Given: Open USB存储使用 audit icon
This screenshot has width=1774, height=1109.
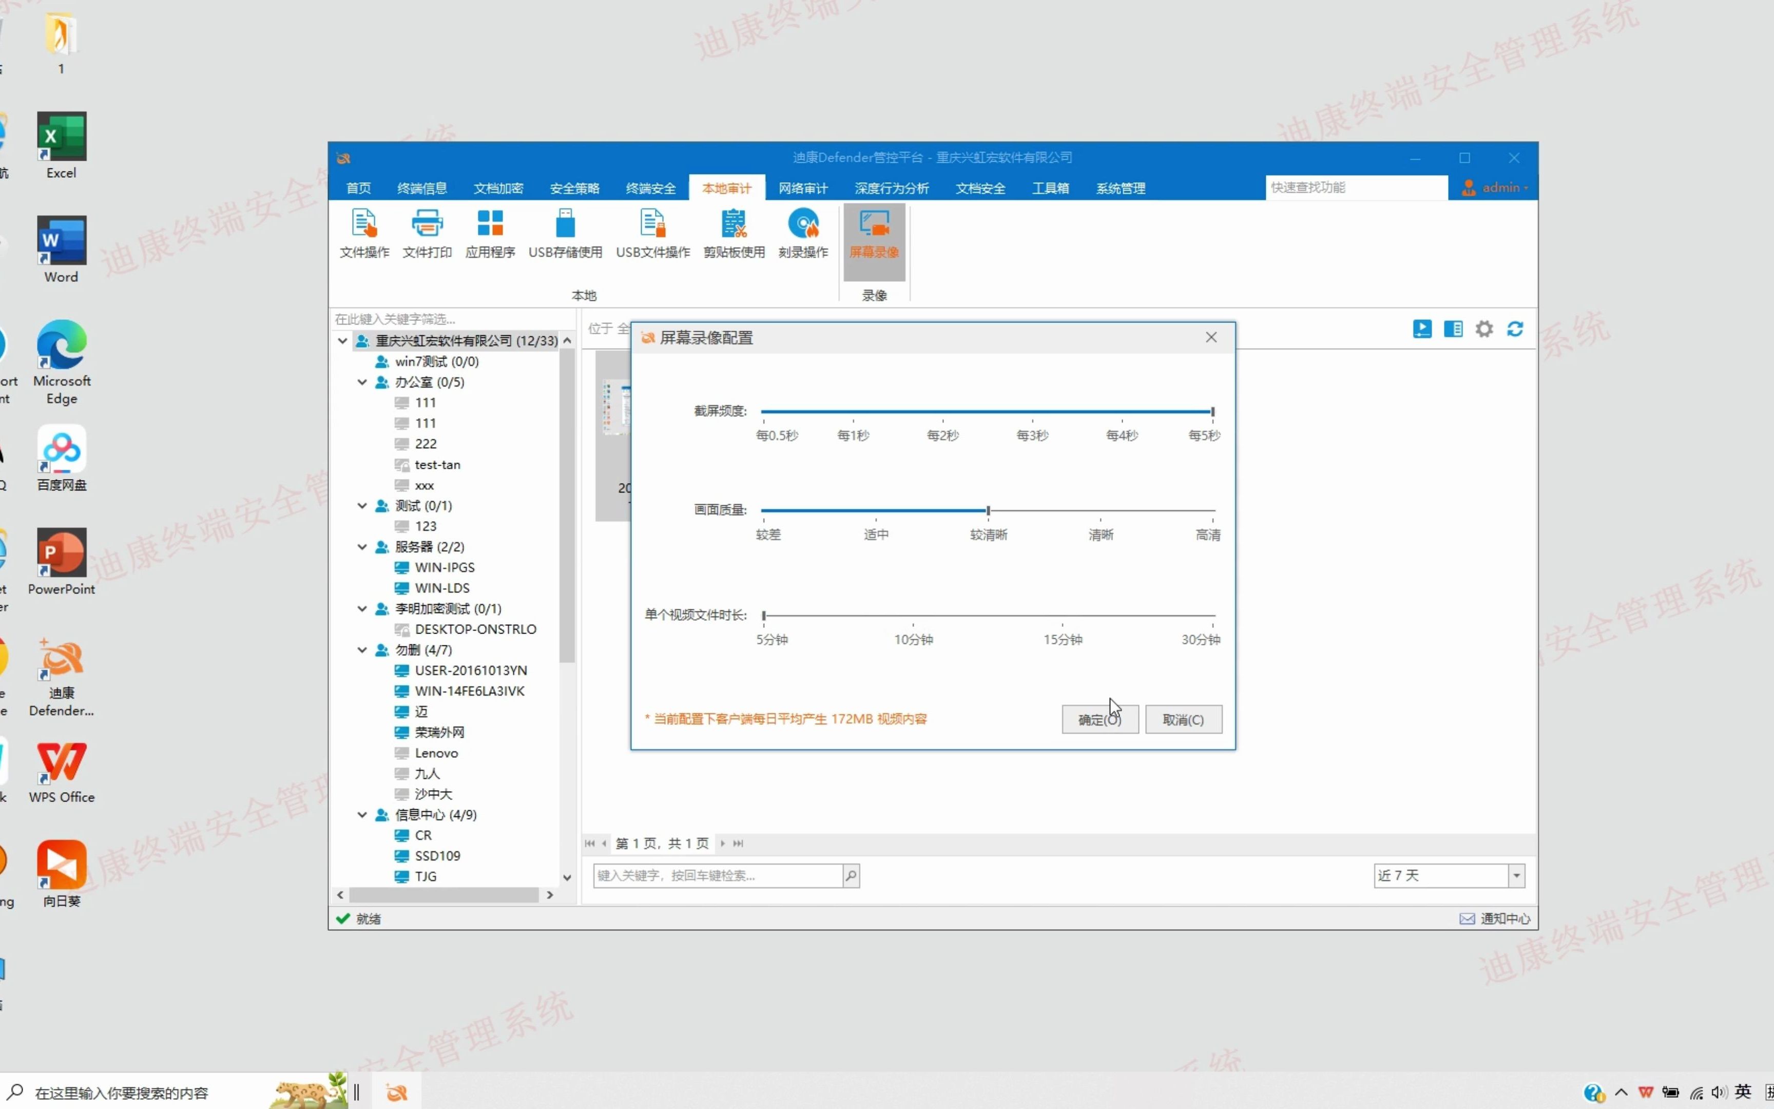Looking at the screenshot, I should pyautogui.click(x=565, y=234).
